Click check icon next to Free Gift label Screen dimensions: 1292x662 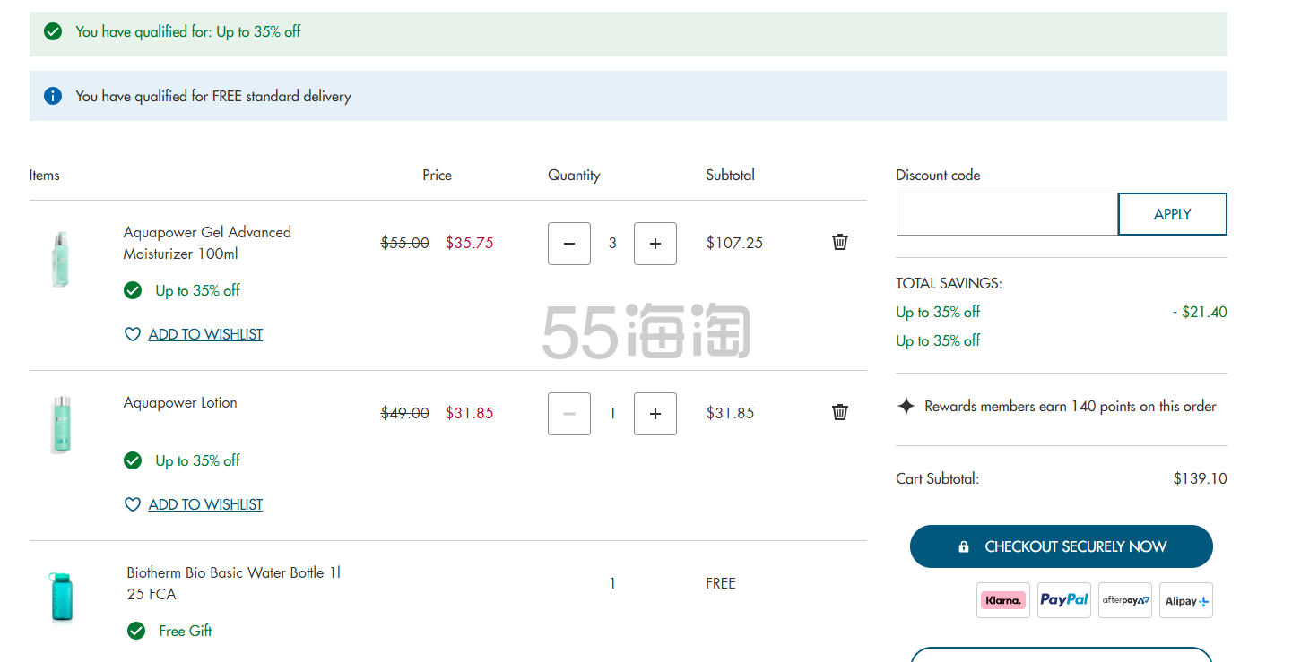click(136, 631)
